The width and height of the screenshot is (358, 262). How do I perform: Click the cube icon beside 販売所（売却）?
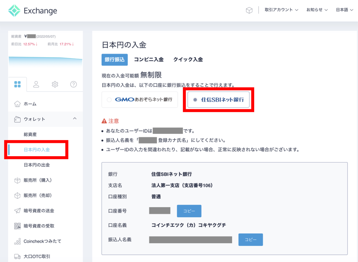click(x=17, y=195)
